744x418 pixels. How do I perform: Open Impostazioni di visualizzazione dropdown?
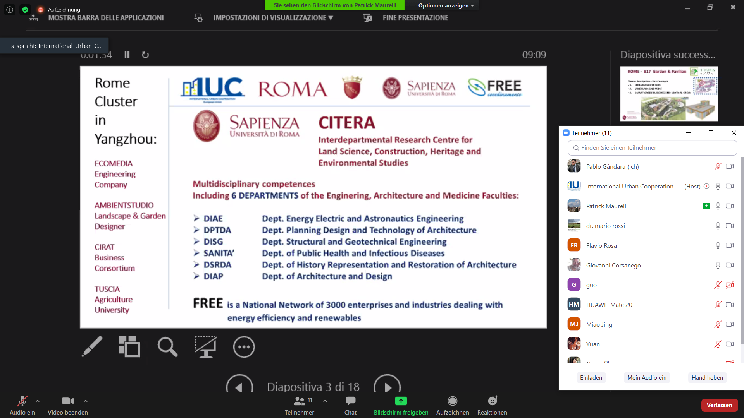click(x=273, y=18)
